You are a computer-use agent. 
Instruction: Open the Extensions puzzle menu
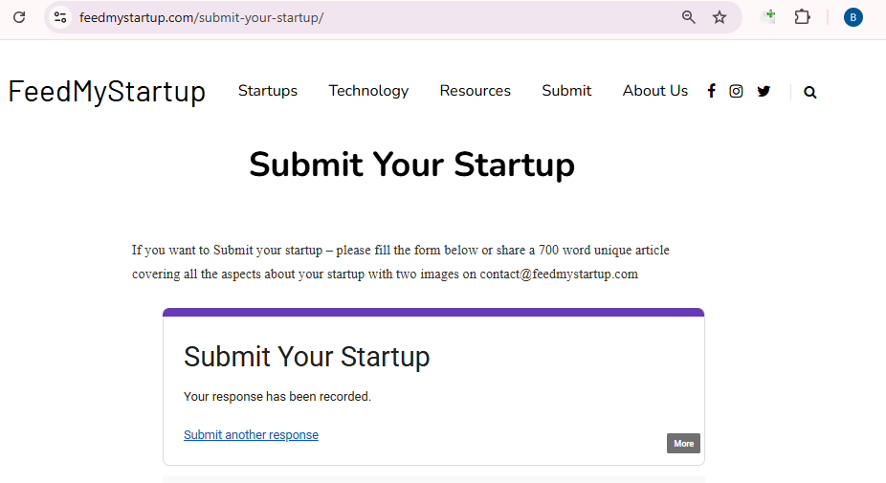803,17
